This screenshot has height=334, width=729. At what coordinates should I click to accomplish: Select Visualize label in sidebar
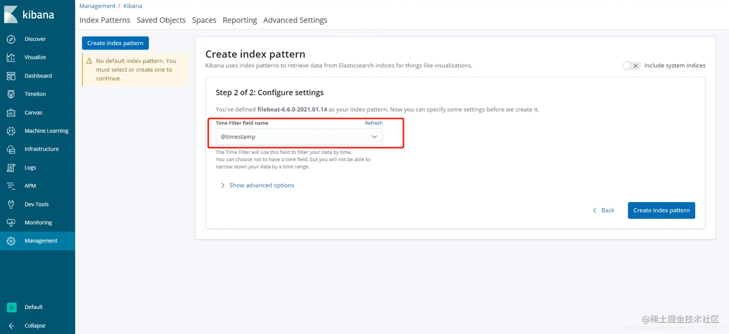tap(35, 57)
